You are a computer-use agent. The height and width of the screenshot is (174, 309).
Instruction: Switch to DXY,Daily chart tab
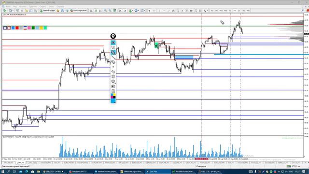point(33,163)
